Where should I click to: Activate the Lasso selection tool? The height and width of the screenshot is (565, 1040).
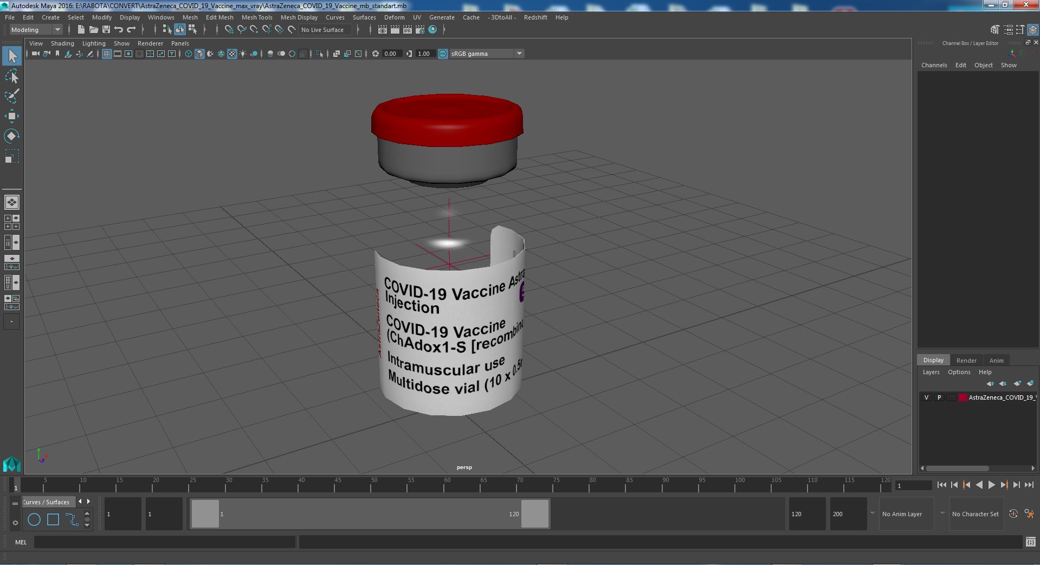(12, 76)
